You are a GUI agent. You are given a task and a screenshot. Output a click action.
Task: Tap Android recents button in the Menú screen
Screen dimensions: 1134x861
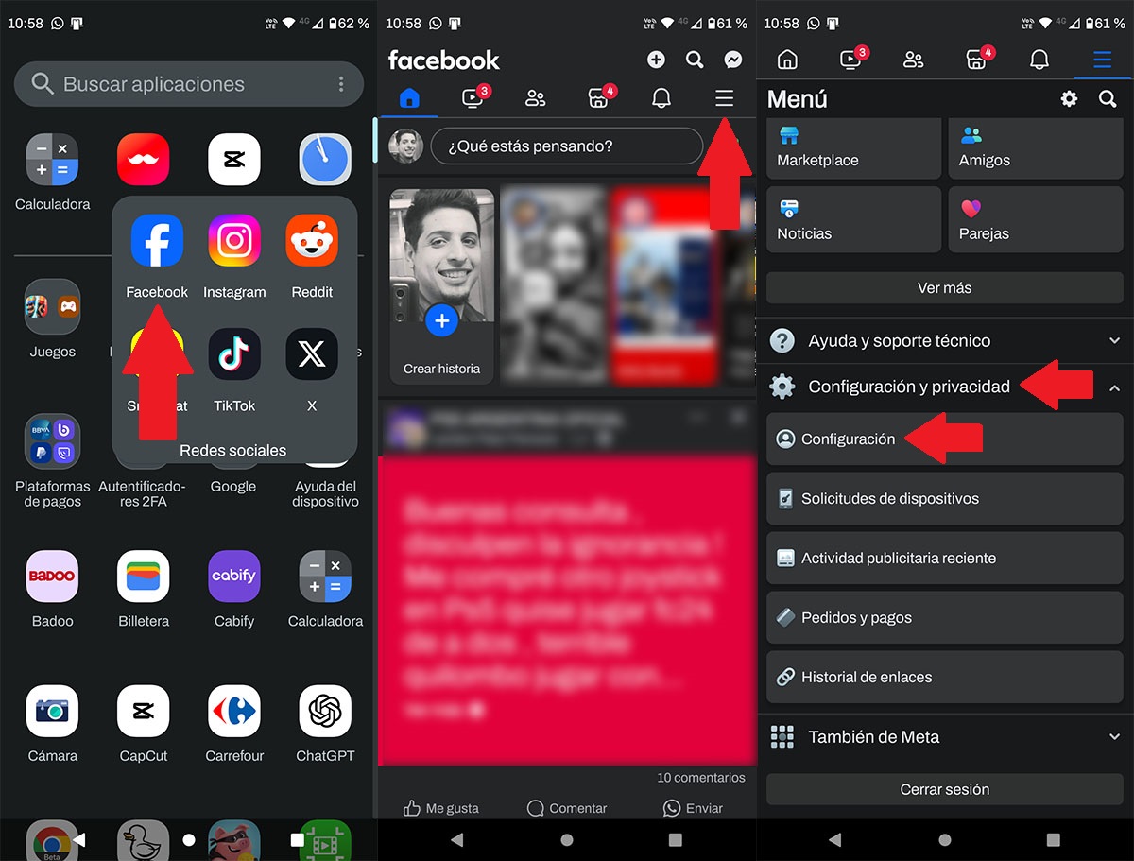click(1053, 839)
